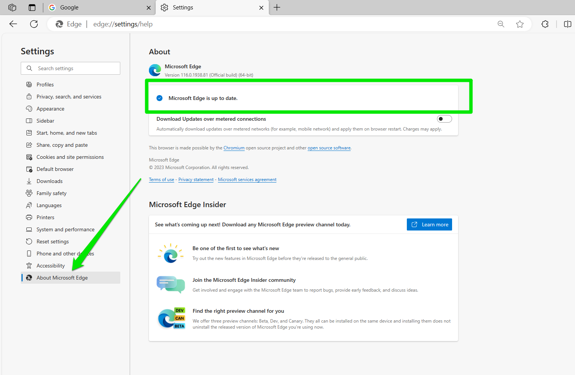The height and width of the screenshot is (375, 575).
Task: Open the Privacy statement link
Action: click(x=196, y=180)
